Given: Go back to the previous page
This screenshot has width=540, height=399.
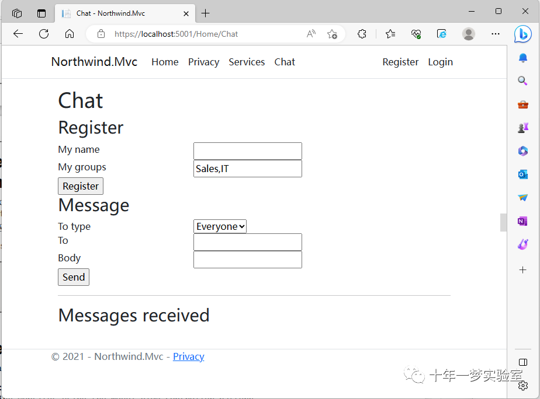Looking at the screenshot, I should [x=18, y=34].
